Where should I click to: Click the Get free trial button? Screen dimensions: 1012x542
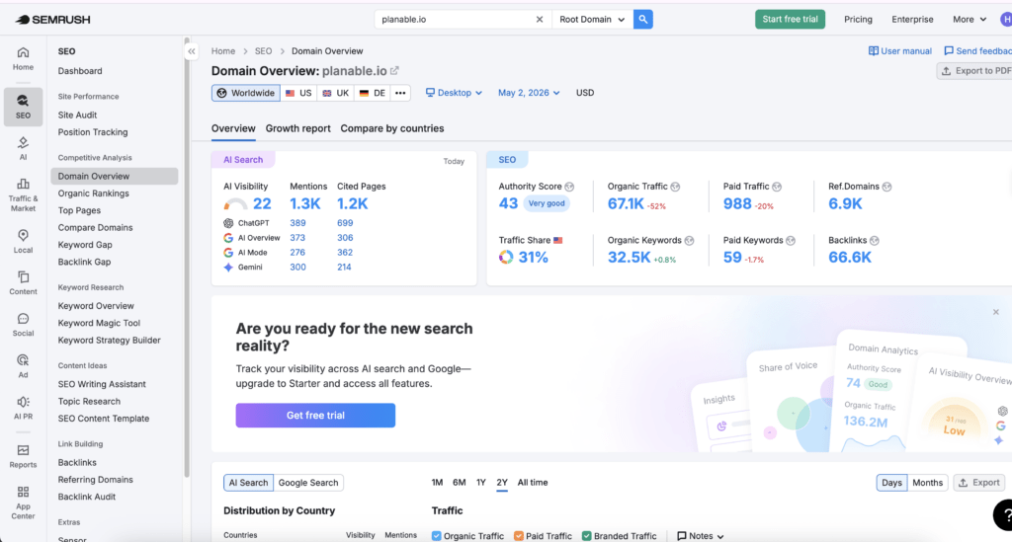pyautogui.click(x=315, y=416)
